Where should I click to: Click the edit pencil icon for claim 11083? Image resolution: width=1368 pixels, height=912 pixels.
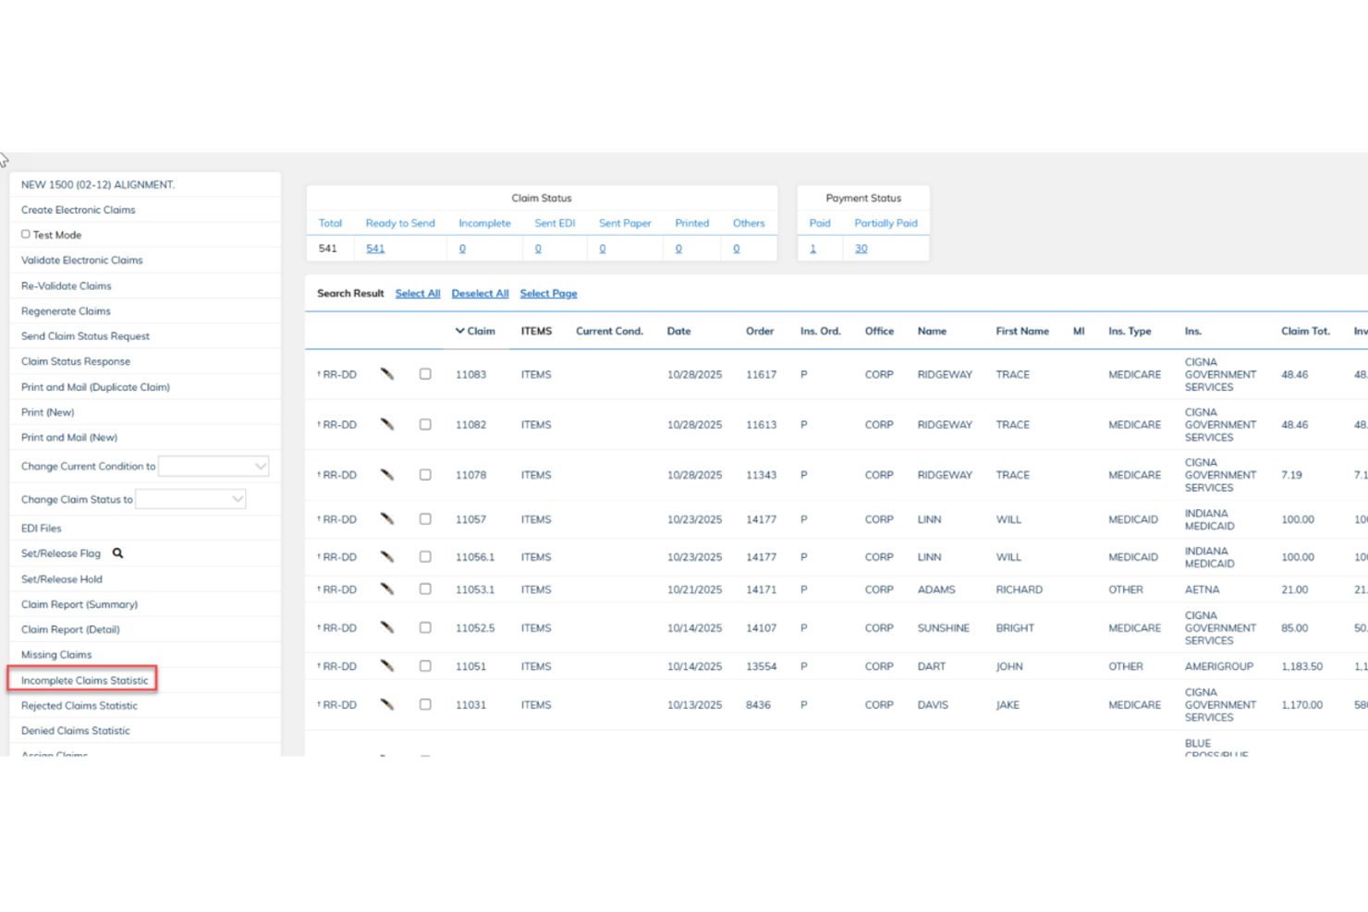pos(387,374)
